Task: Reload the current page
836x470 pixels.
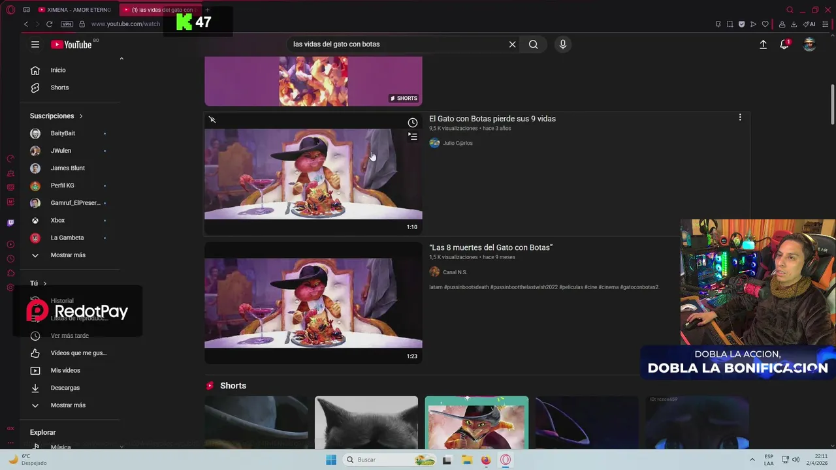Action: pos(49,24)
